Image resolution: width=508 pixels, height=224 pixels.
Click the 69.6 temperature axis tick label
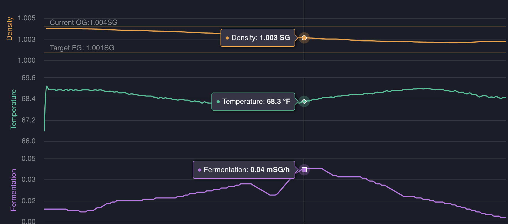[x=29, y=78]
